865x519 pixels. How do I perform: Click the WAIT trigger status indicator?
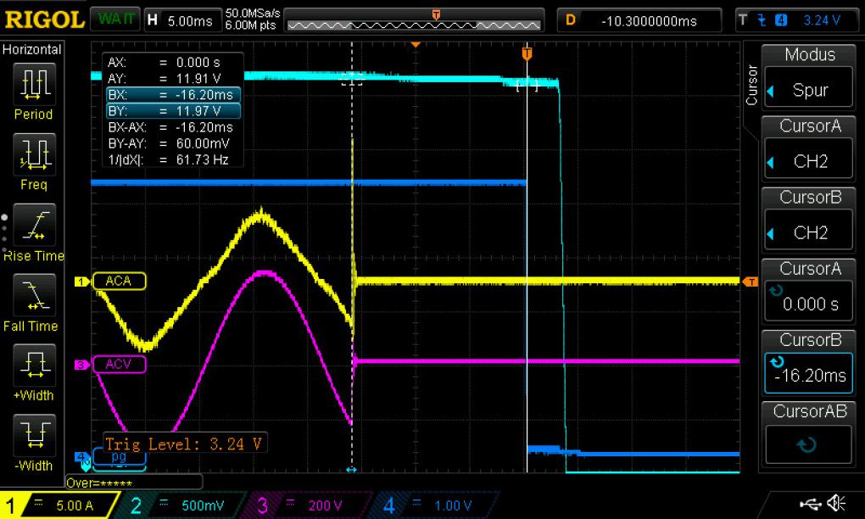pos(115,20)
